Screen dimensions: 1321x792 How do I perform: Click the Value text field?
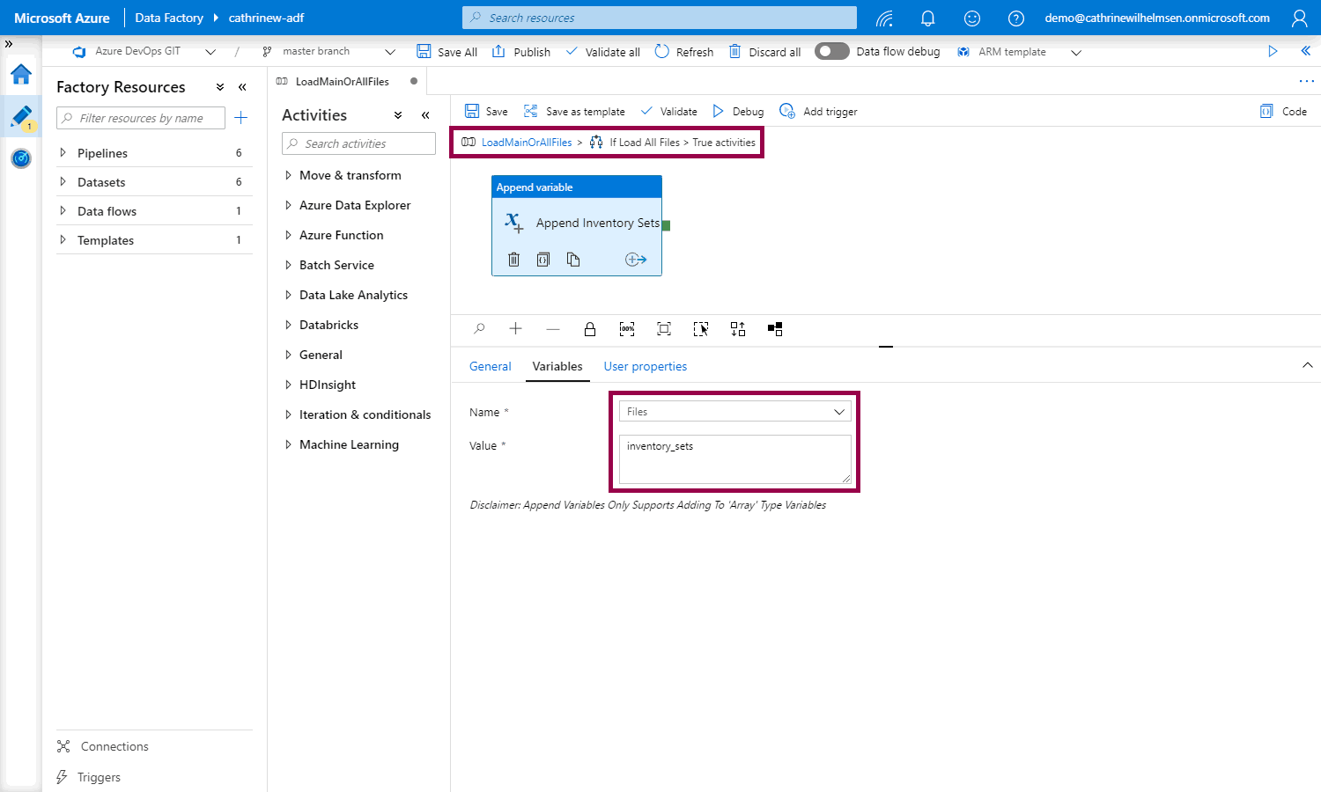(x=734, y=458)
